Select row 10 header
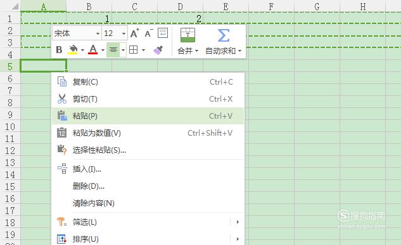 click(10, 126)
